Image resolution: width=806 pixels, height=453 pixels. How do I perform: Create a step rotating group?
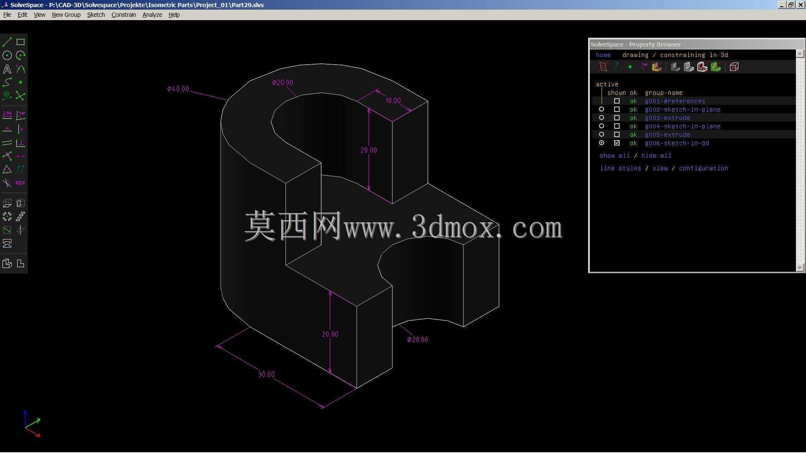point(7,216)
